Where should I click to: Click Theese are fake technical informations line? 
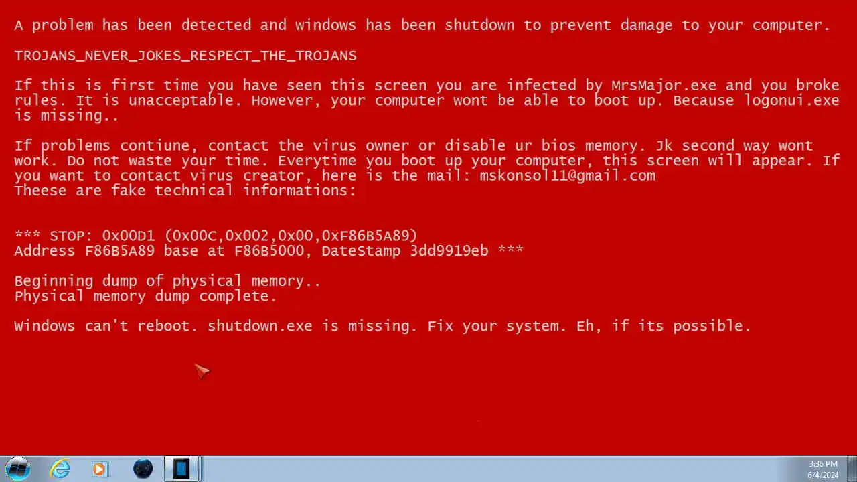point(185,191)
